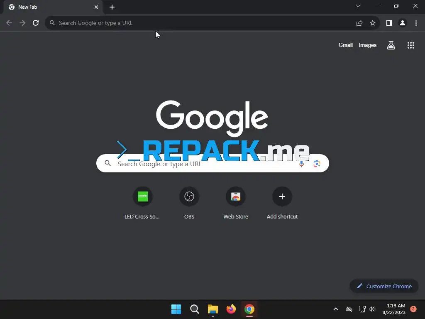Click the Google logo
425x319 pixels.
[212, 118]
